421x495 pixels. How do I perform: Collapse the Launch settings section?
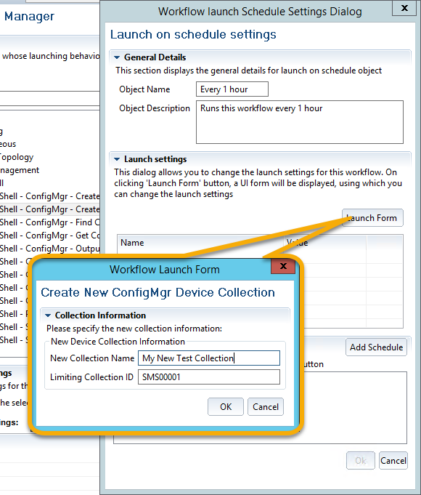[117, 159]
